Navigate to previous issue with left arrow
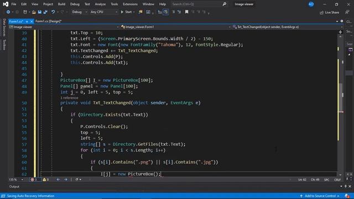The height and width of the screenshot is (199, 354). 58,180
